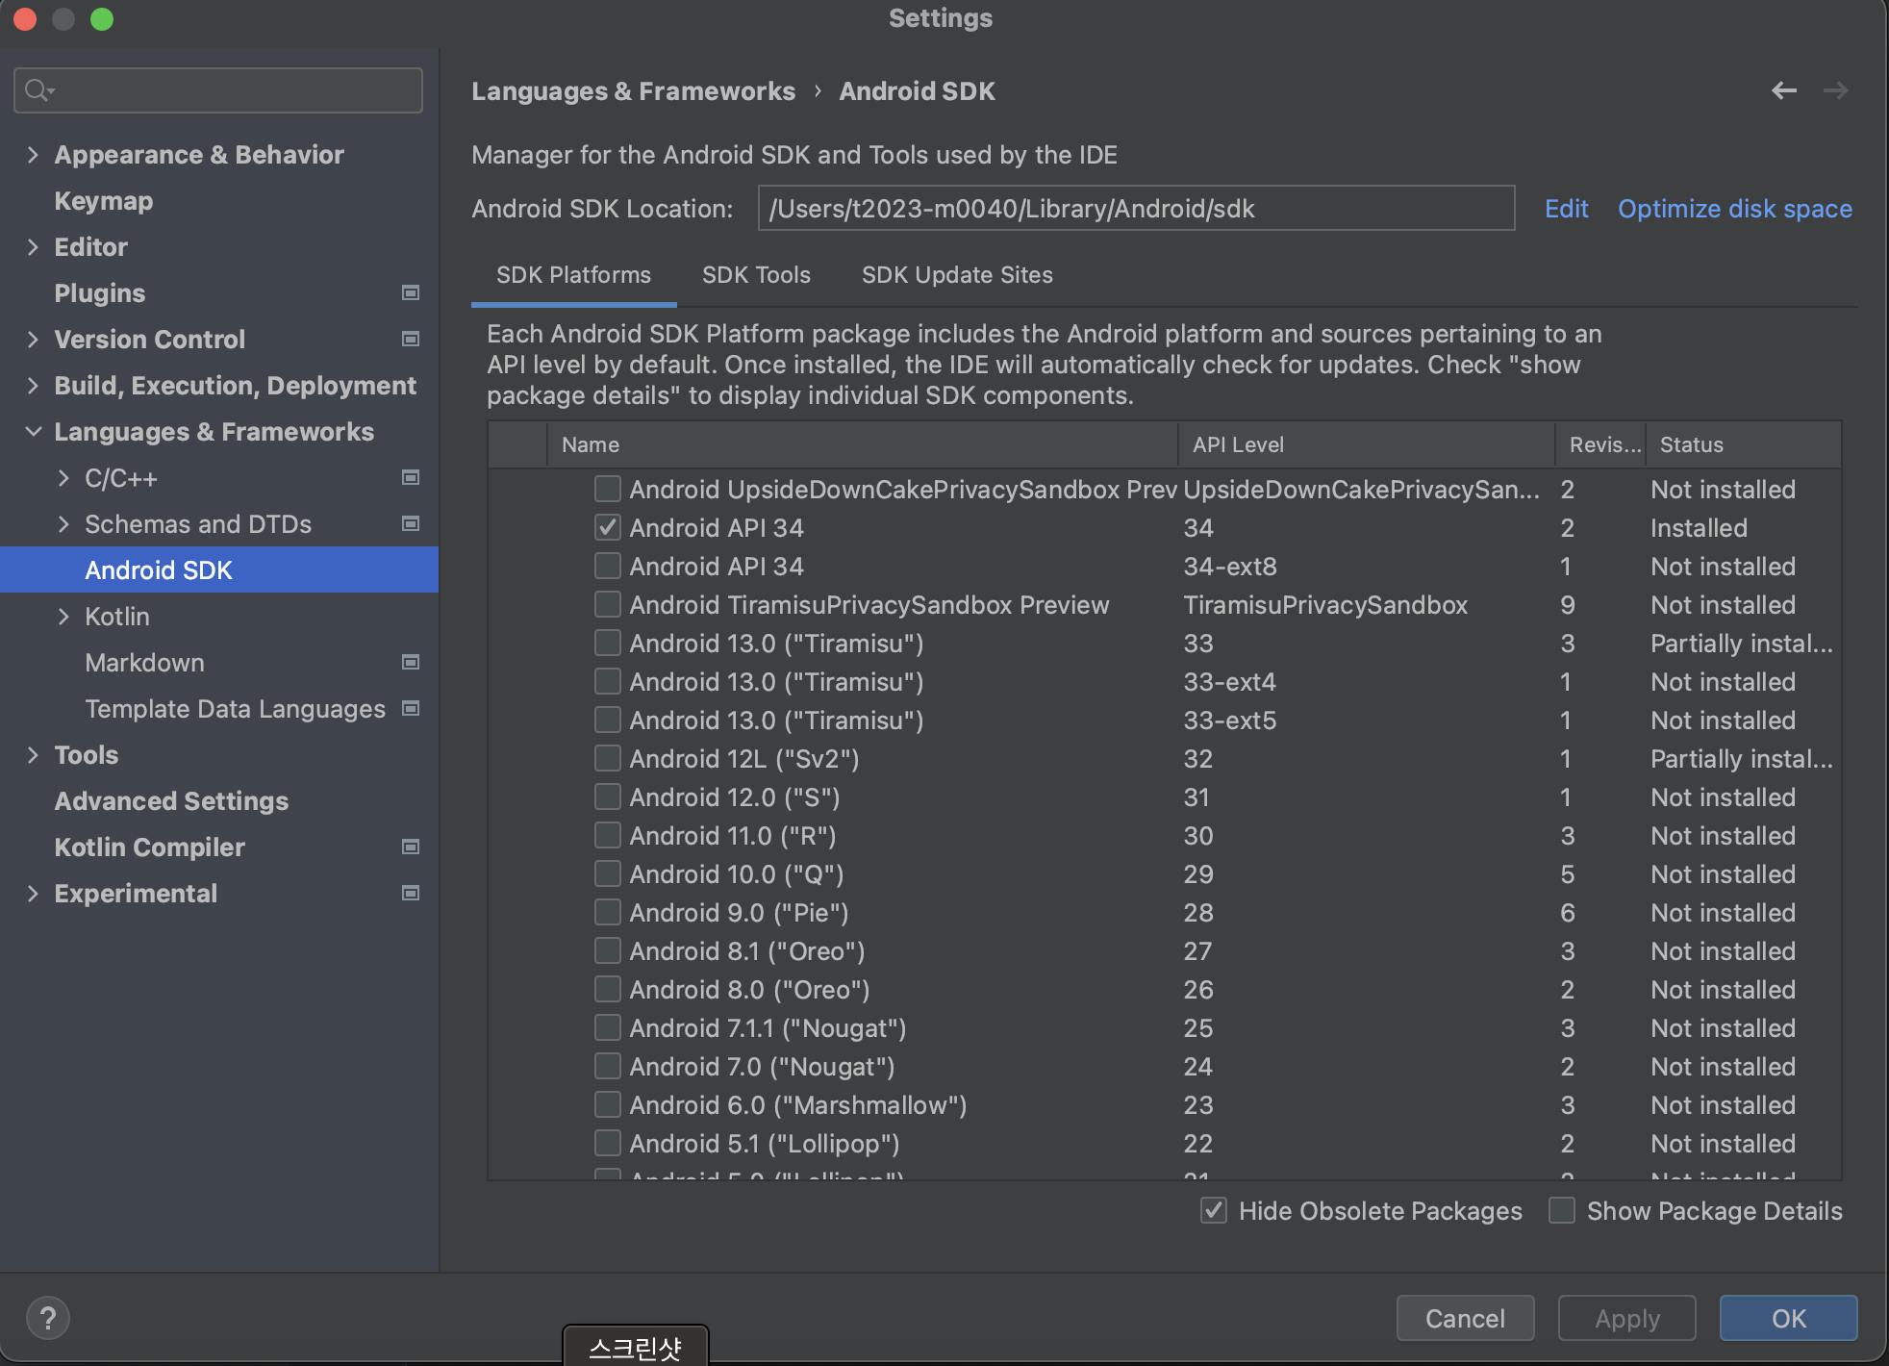Expand Schemas and DTDs subtree
The height and width of the screenshot is (1366, 1889).
(x=63, y=523)
